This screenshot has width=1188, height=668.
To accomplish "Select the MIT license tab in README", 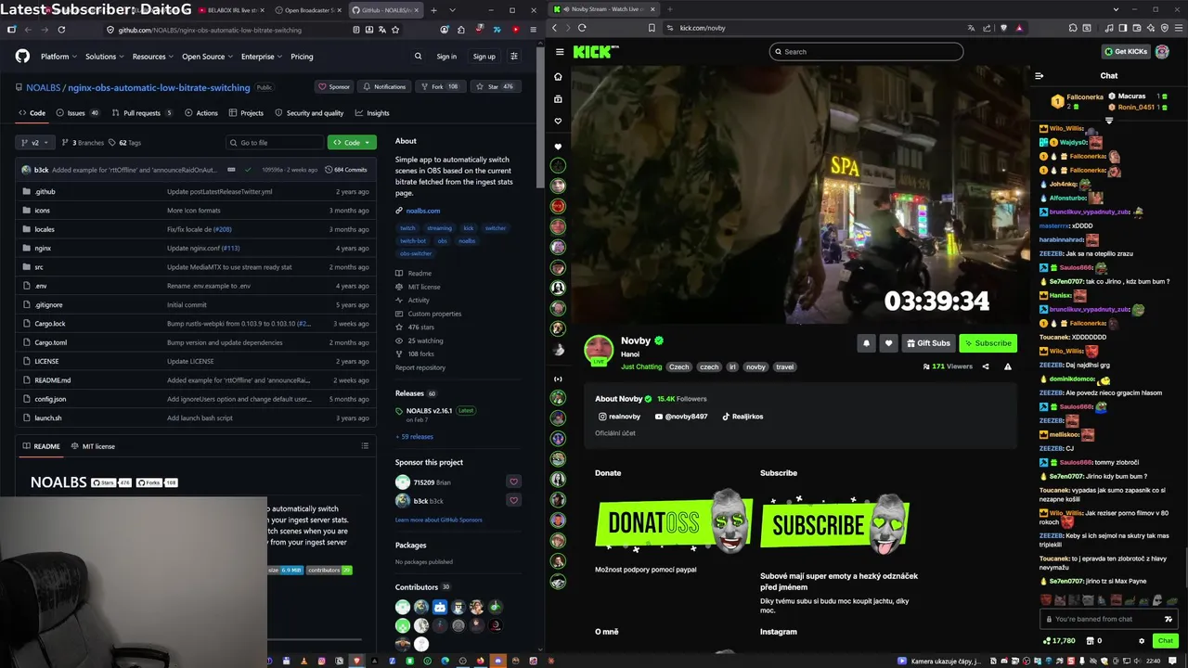I will 92,446.
